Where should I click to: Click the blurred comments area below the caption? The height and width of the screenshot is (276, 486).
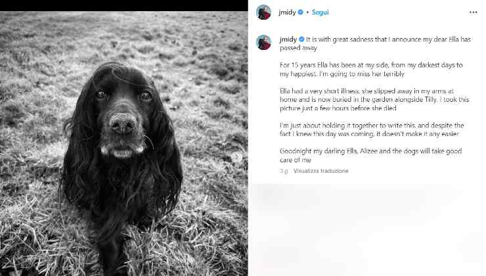367,229
